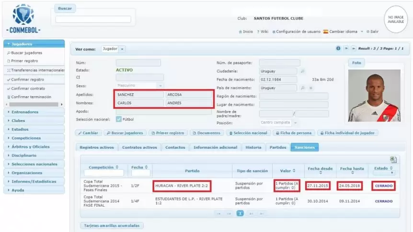Viewport: 413px width, 232px height.
Task: Click the Ficha individual de jugador button
Action: [347, 133]
